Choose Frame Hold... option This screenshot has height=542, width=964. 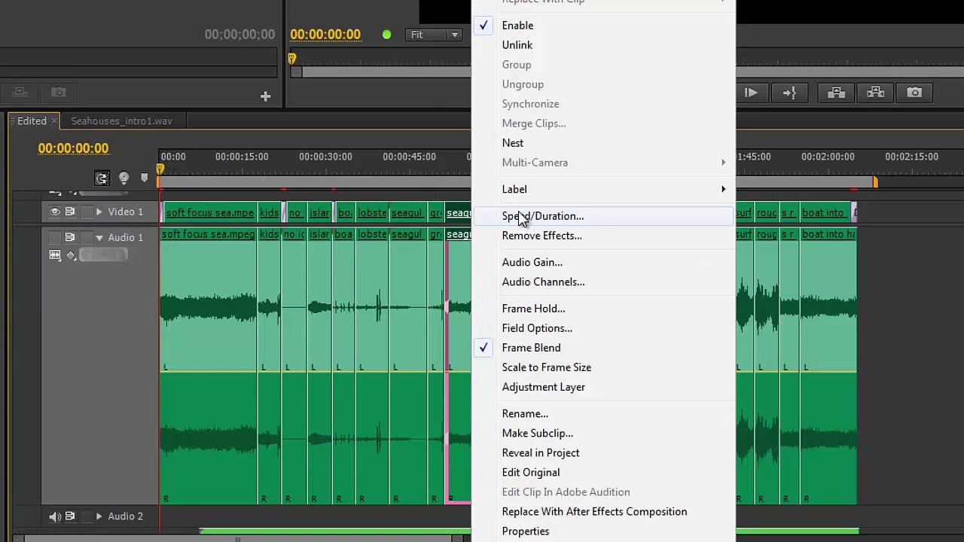pyautogui.click(x=602, y=309)
